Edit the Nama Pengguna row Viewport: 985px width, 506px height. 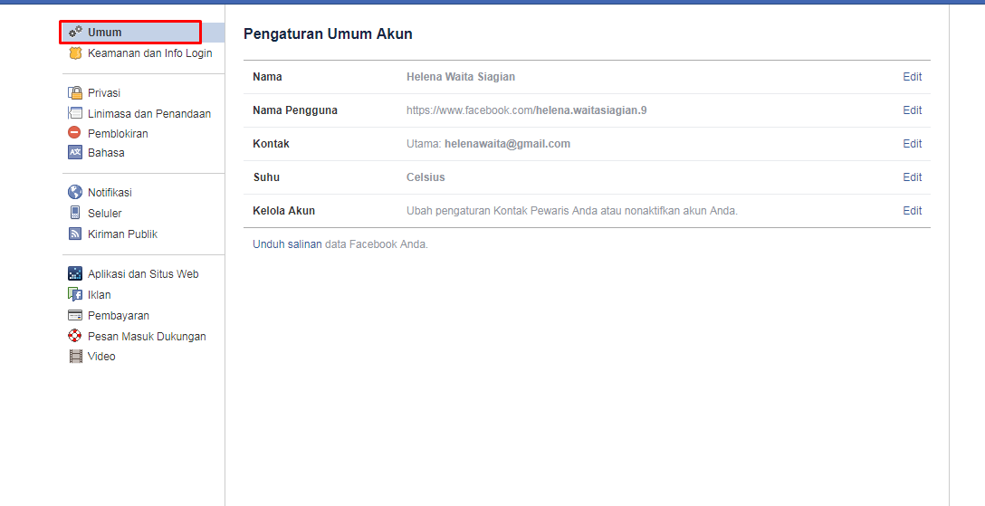click(x=913, y=110)
